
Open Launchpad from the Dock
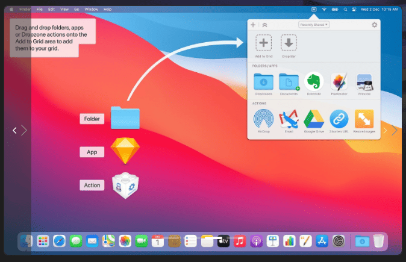coord(43,242)
